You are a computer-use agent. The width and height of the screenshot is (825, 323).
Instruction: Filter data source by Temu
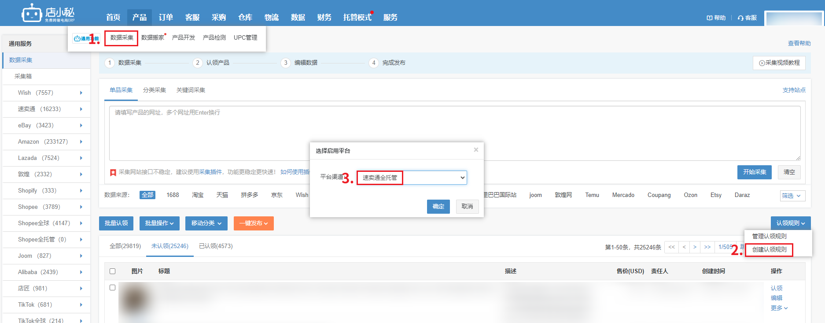pyautogui.click(x=592, y=195)
